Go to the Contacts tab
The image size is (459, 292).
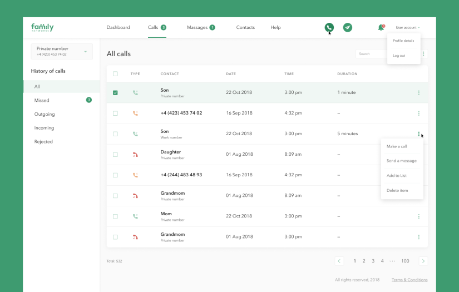[x=245, y=27]
